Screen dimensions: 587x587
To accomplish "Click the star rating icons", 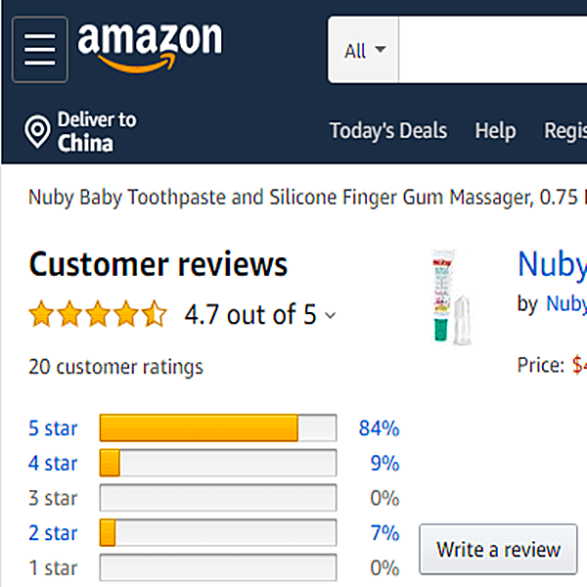I will pyautogui.click(x=98, y=315).
